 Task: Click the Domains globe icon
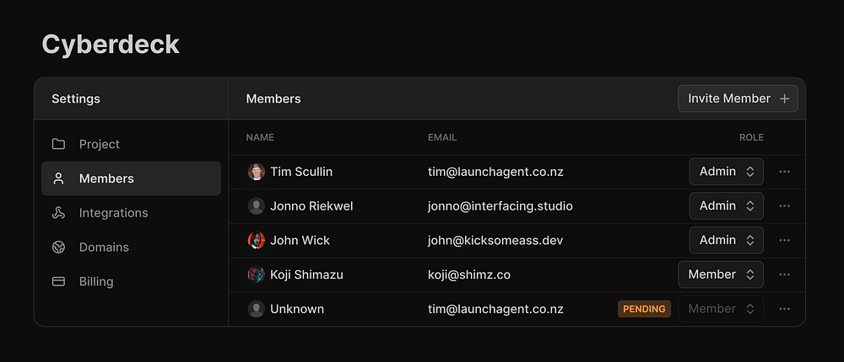[58, 248]
